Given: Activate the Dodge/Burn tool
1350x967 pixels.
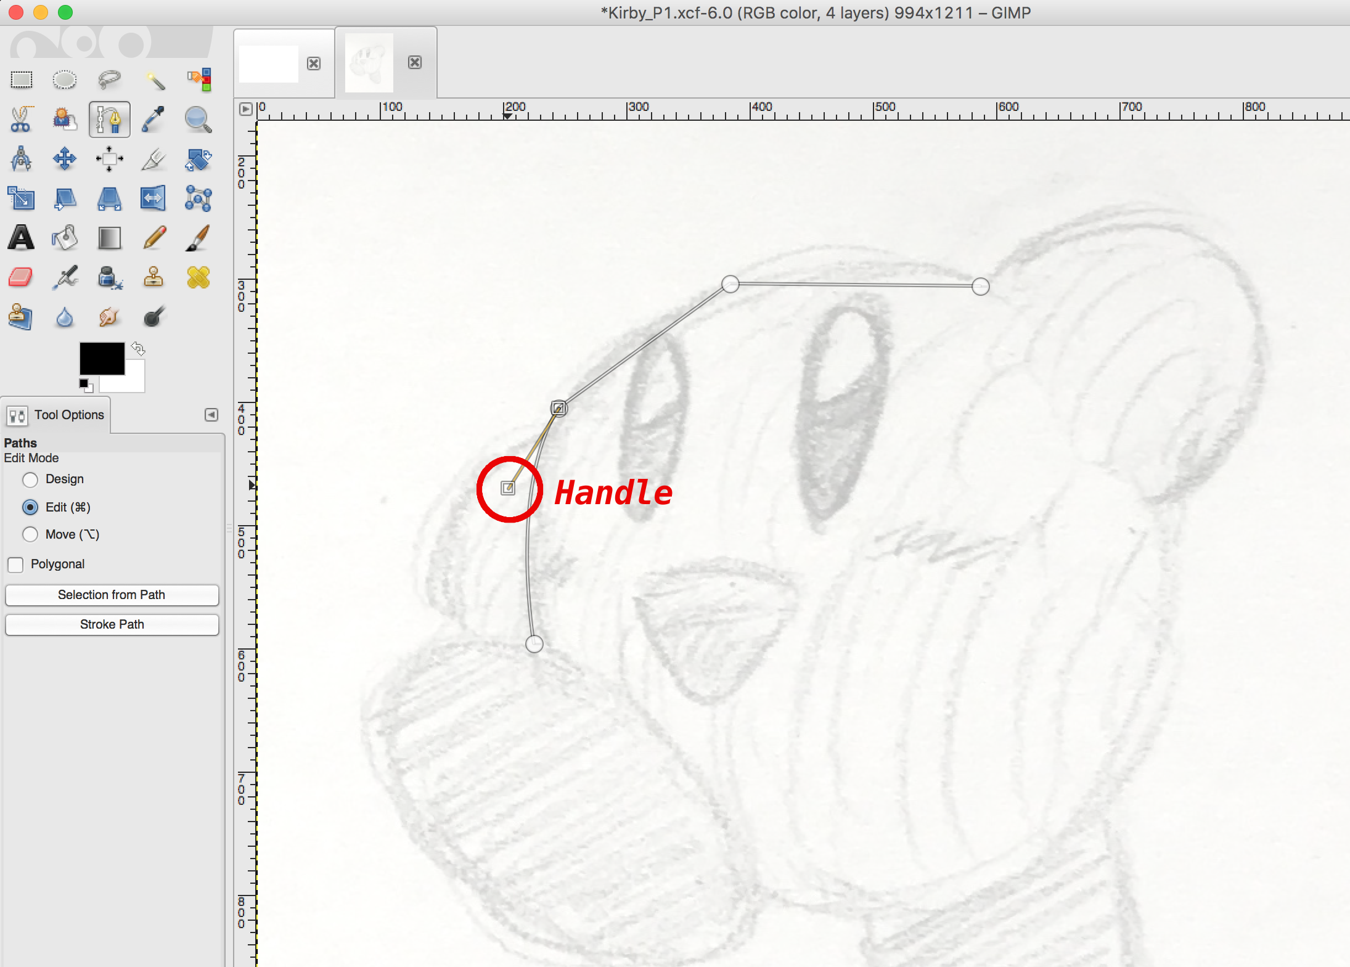Looking at the screenshot, I should pyautogui.click(x=153, y=317).
